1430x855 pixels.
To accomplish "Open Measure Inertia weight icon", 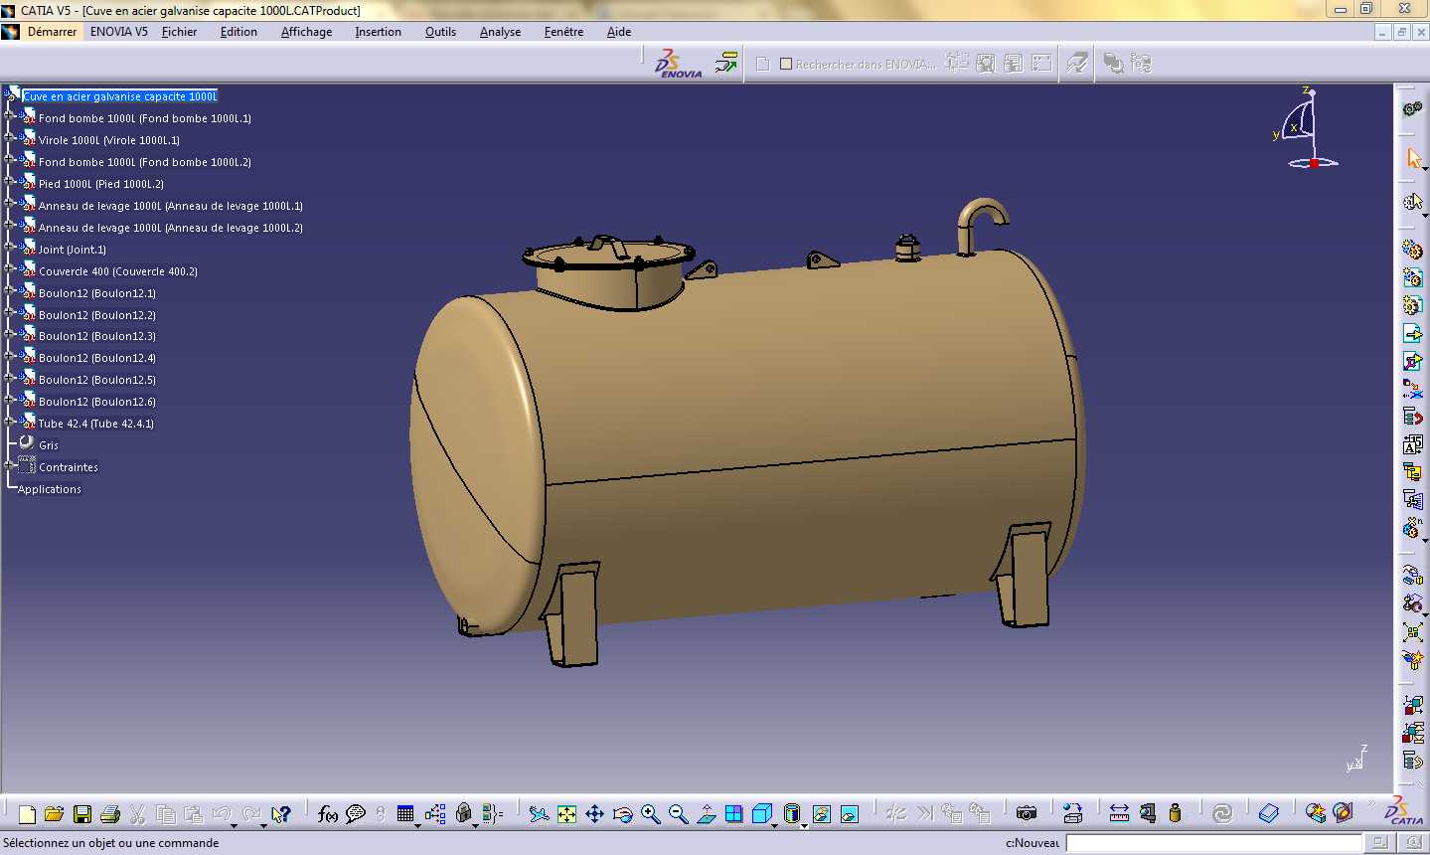I will point(1176,814).
